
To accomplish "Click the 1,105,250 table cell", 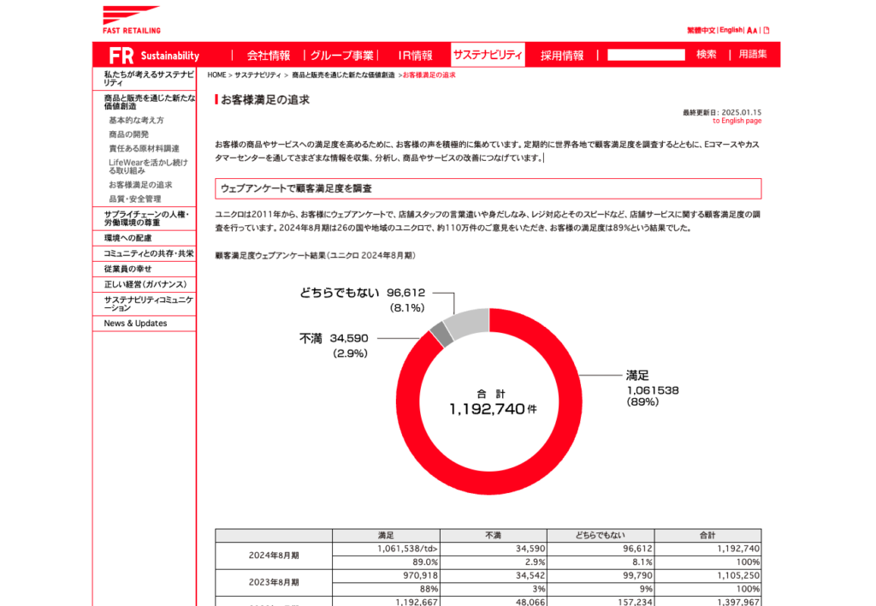I will tap(707, 576).
